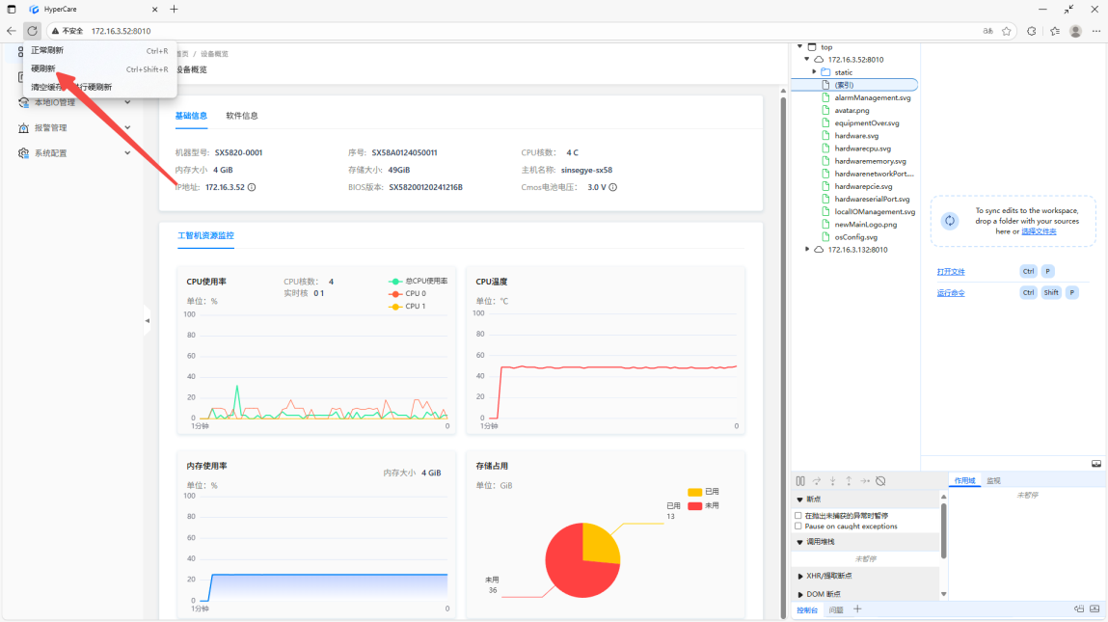Expand the static folder in sources tree
Viewport: 1108px width, 622px height.
pyautogui.click(x=814, y=72)
